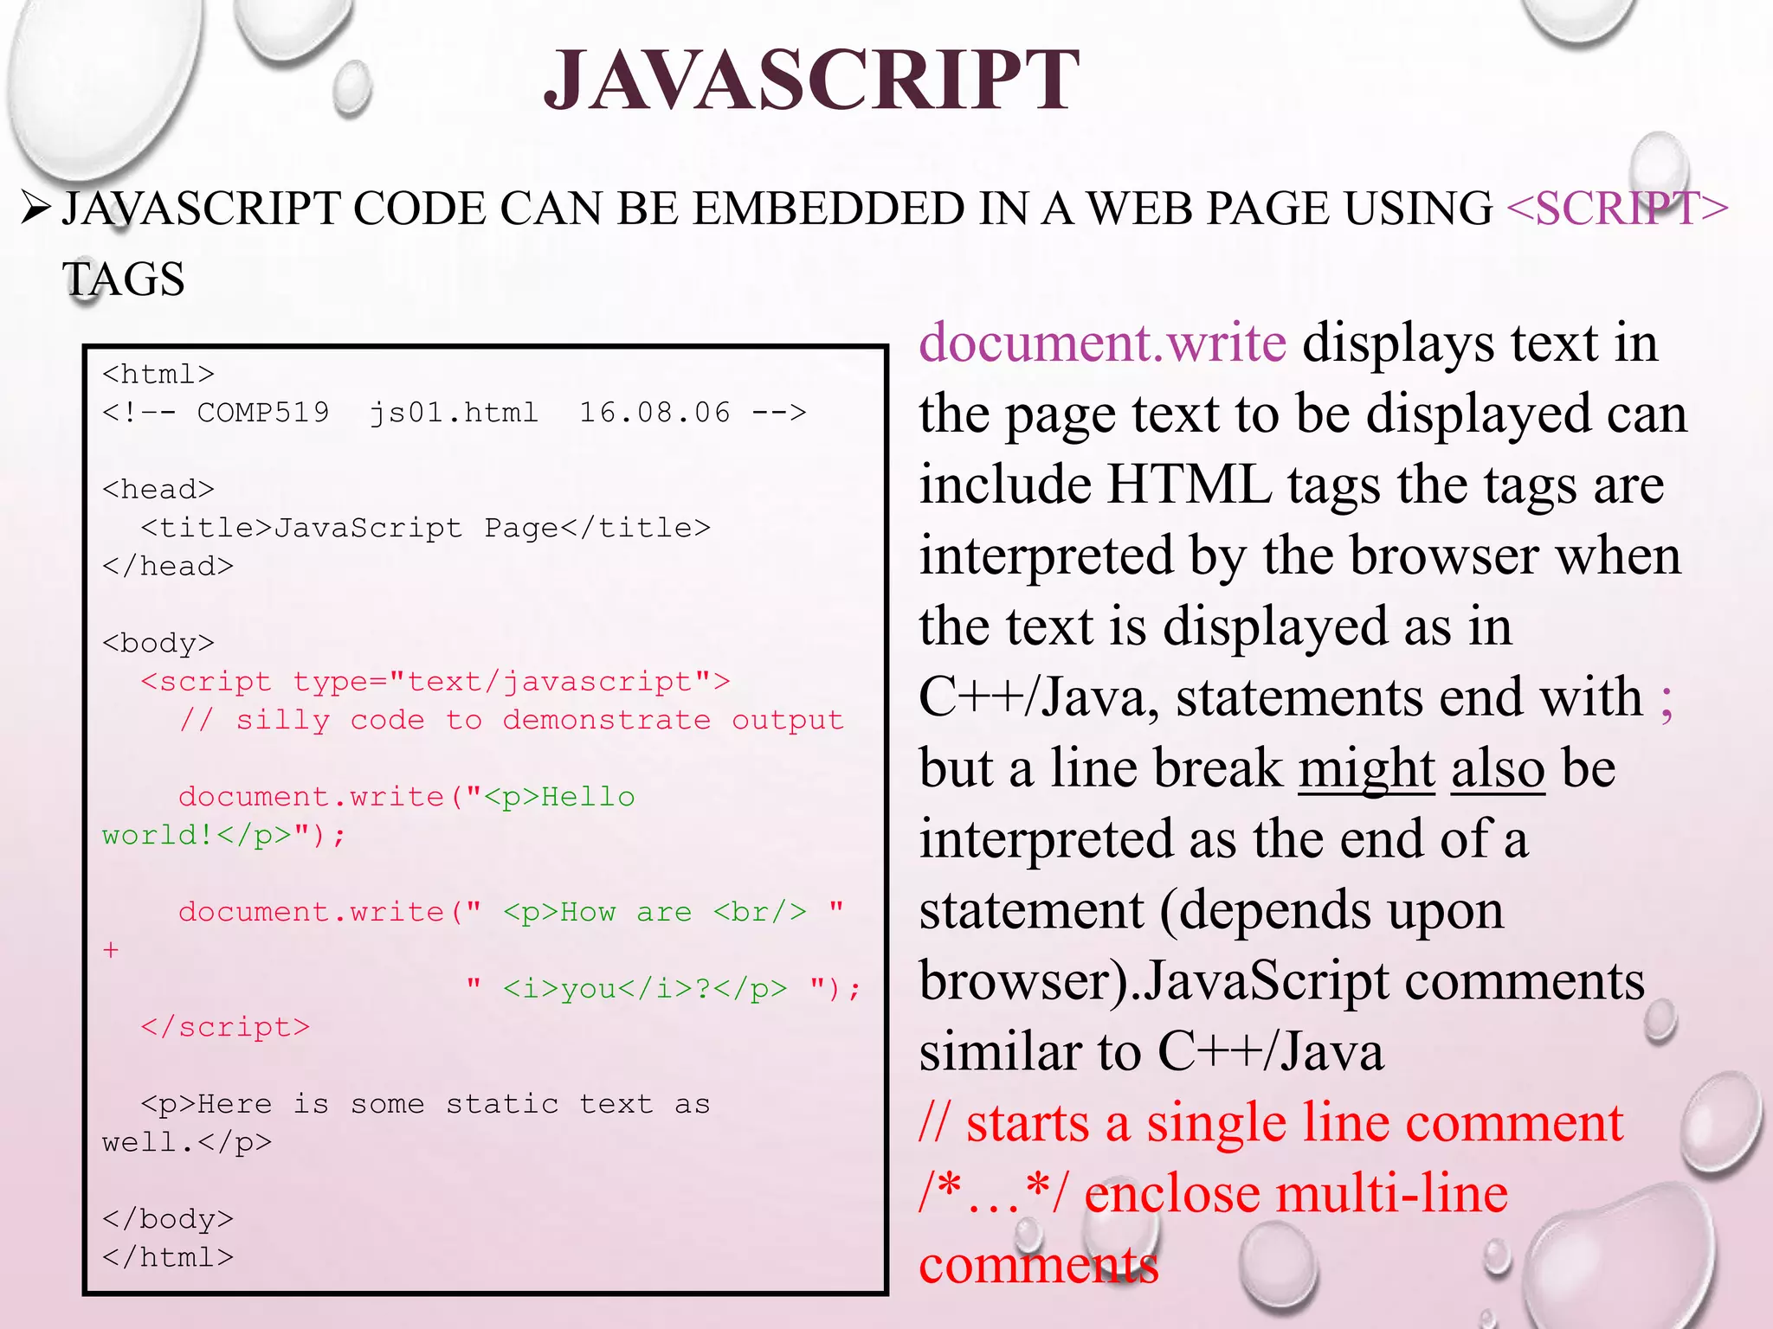1773x1329 pixels.
Task: Click the <html> opening tag line
Action: pyautogui.click(x=158, y=374)
